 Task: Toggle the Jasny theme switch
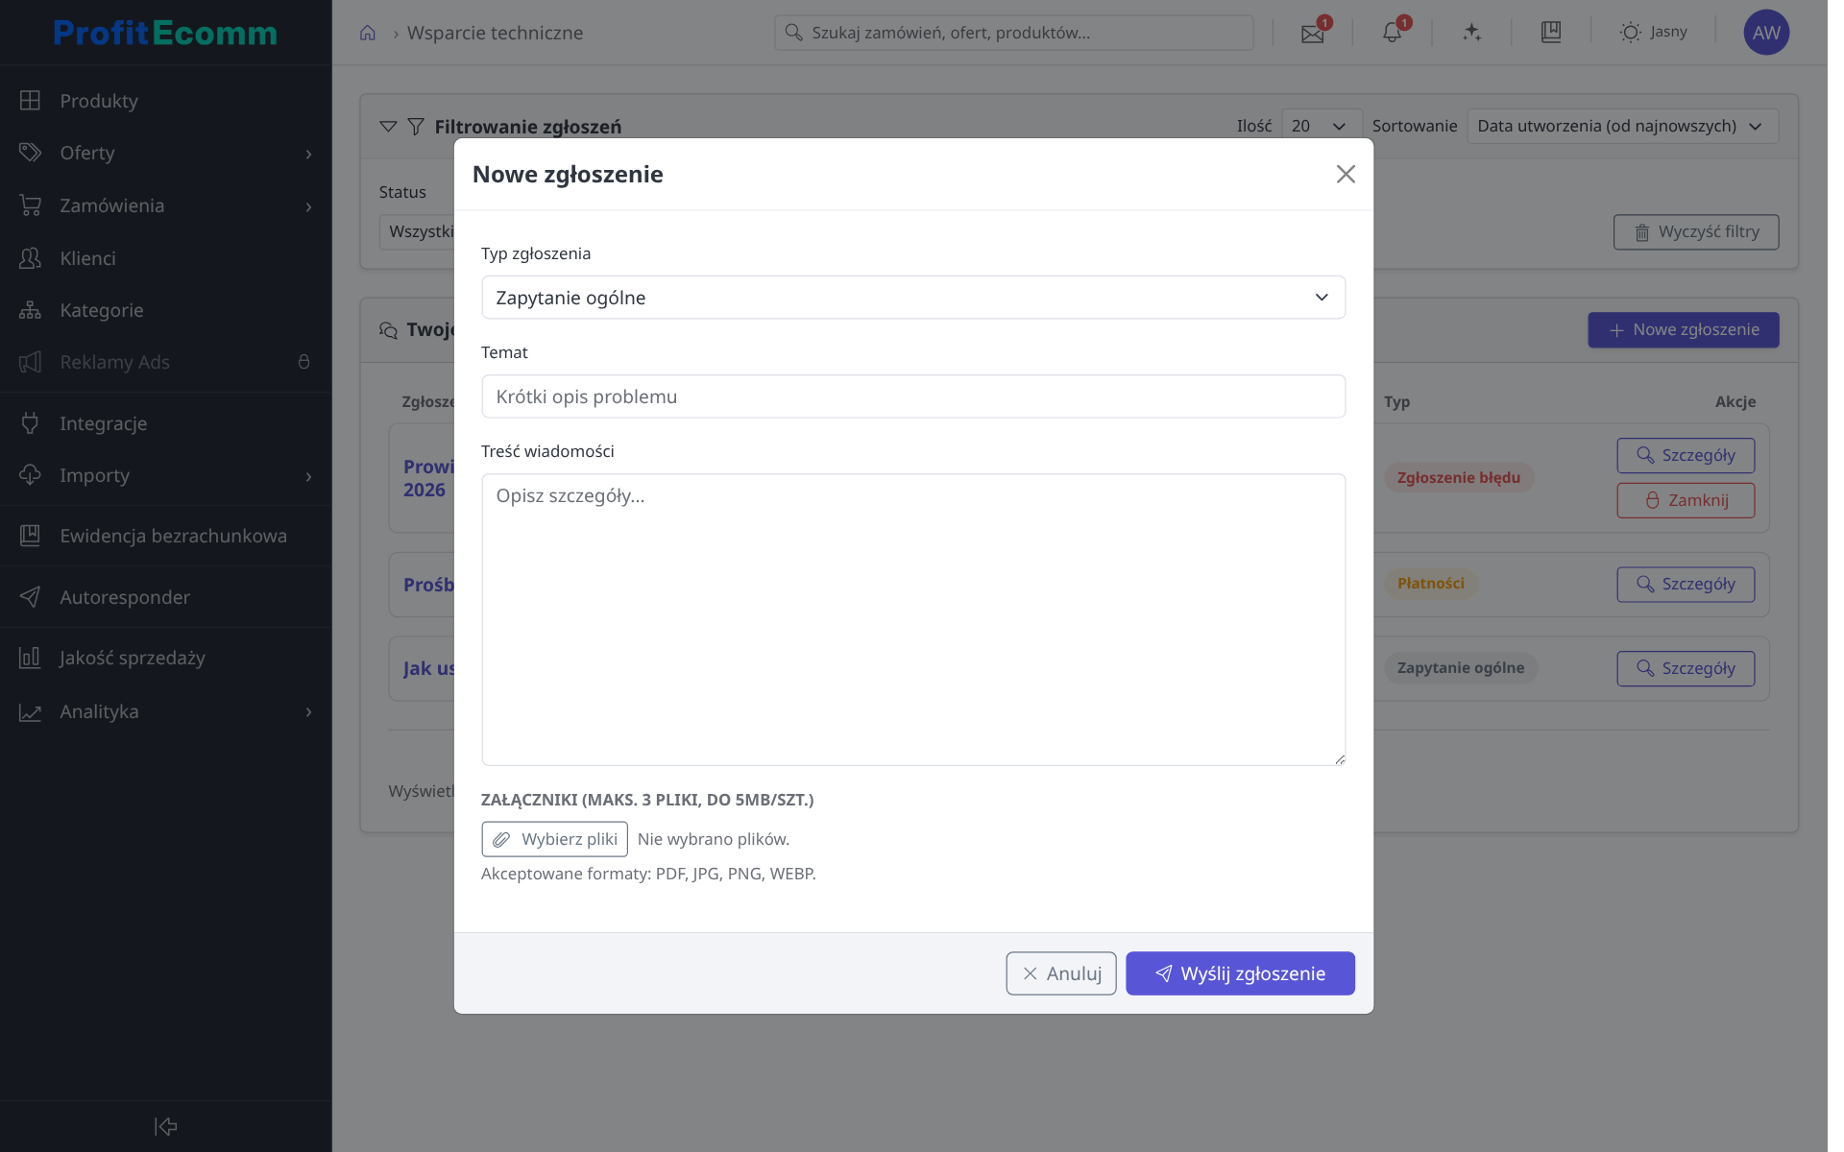1653,33
